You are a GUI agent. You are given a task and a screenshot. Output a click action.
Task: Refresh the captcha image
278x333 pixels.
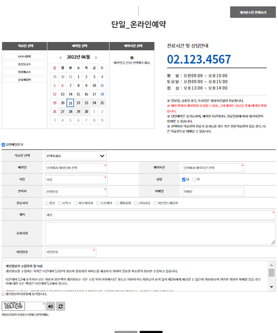coord(61,306)
